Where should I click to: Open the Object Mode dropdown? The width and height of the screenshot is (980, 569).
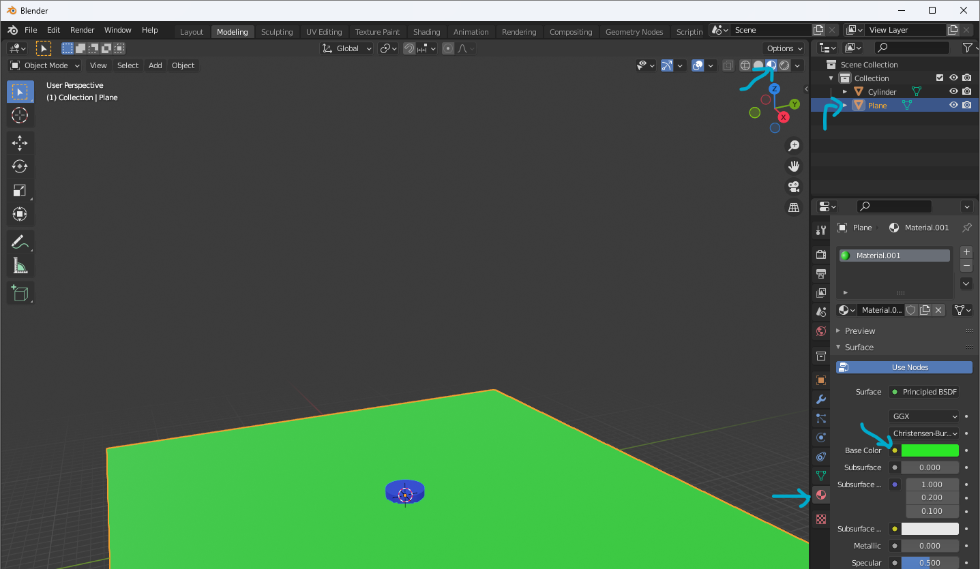click(45, 65)
